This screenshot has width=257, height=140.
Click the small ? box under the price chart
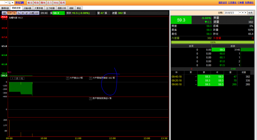12,78
